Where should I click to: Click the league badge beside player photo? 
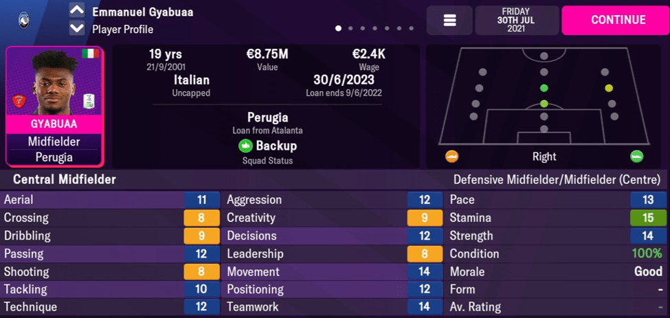[89, 101]
